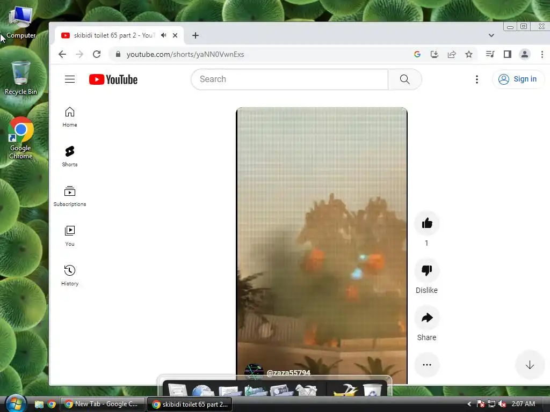Select the Recycle Bin desktop icon
550x412 pixels.
(21, 78)
